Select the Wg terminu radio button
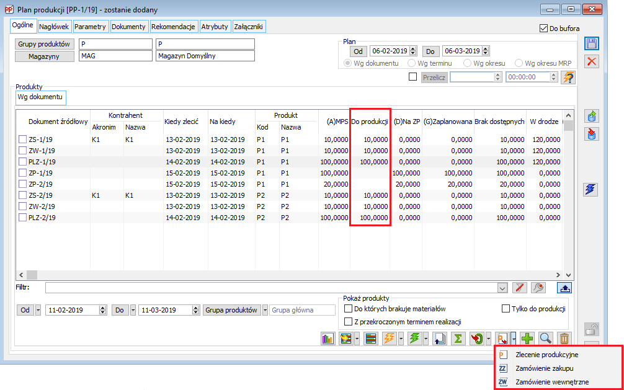This screenshot has width=624, height=390. [411, 63]
